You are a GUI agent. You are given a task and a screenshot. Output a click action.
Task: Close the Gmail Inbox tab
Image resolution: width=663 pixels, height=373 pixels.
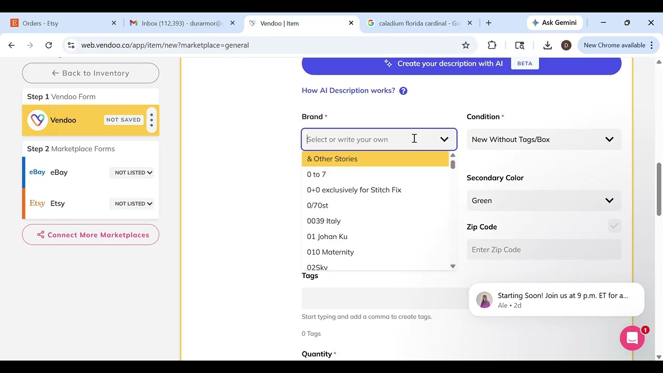pyautogui.click(x=233, y=23)
